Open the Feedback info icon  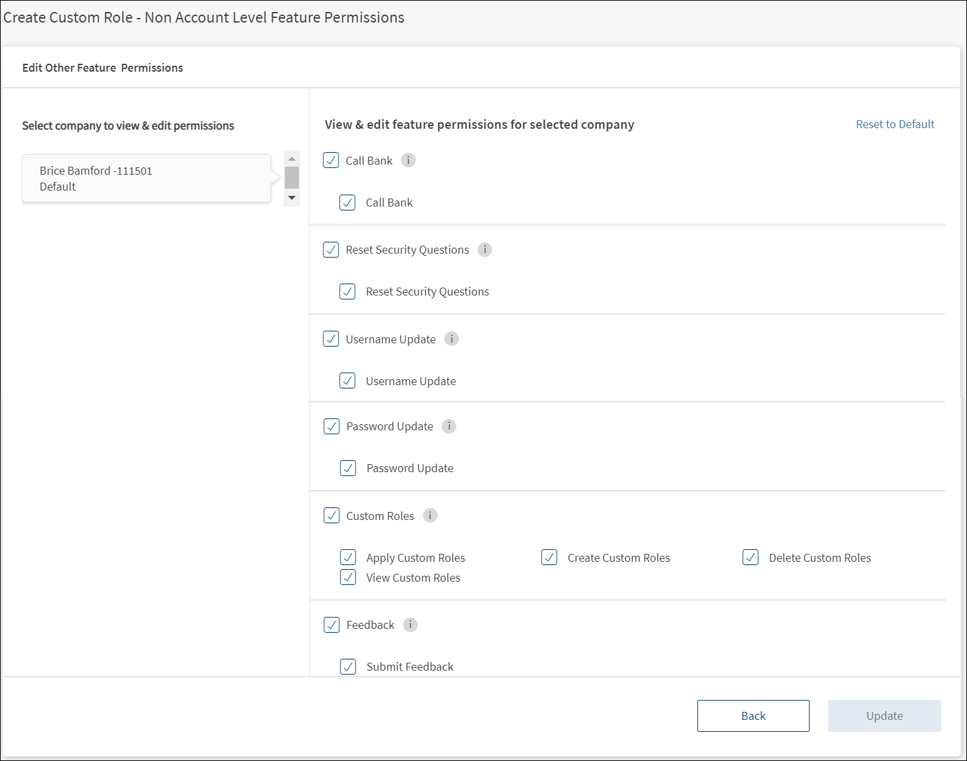click(x=410, y=625)
